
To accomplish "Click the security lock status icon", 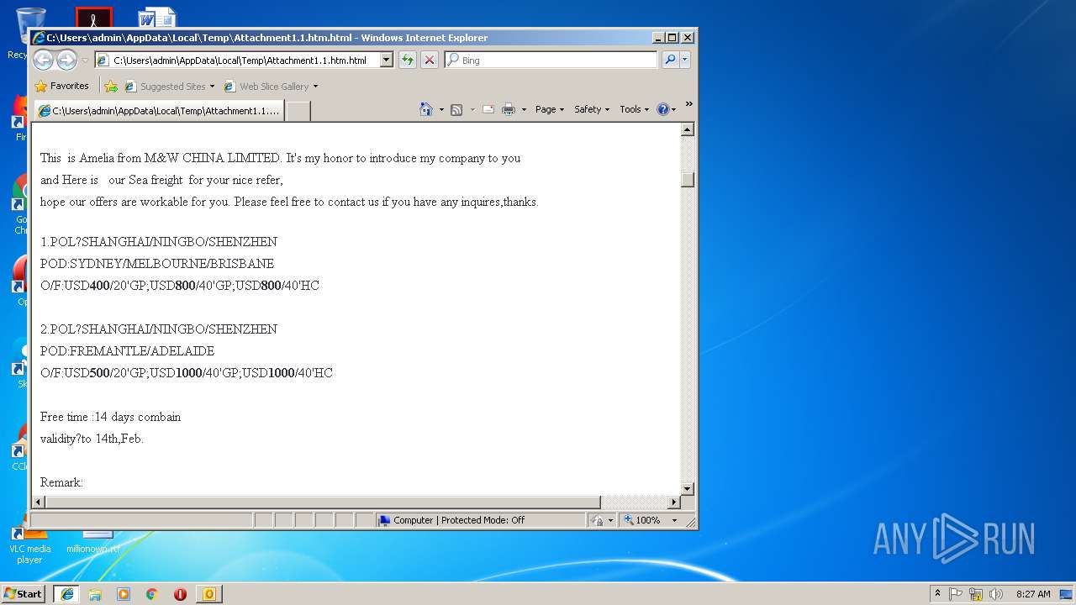I will [598, 520].
